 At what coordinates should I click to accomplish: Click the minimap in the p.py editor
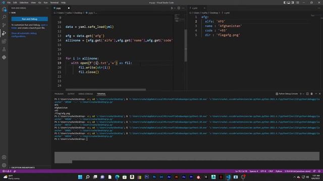[x=179, y=19]
